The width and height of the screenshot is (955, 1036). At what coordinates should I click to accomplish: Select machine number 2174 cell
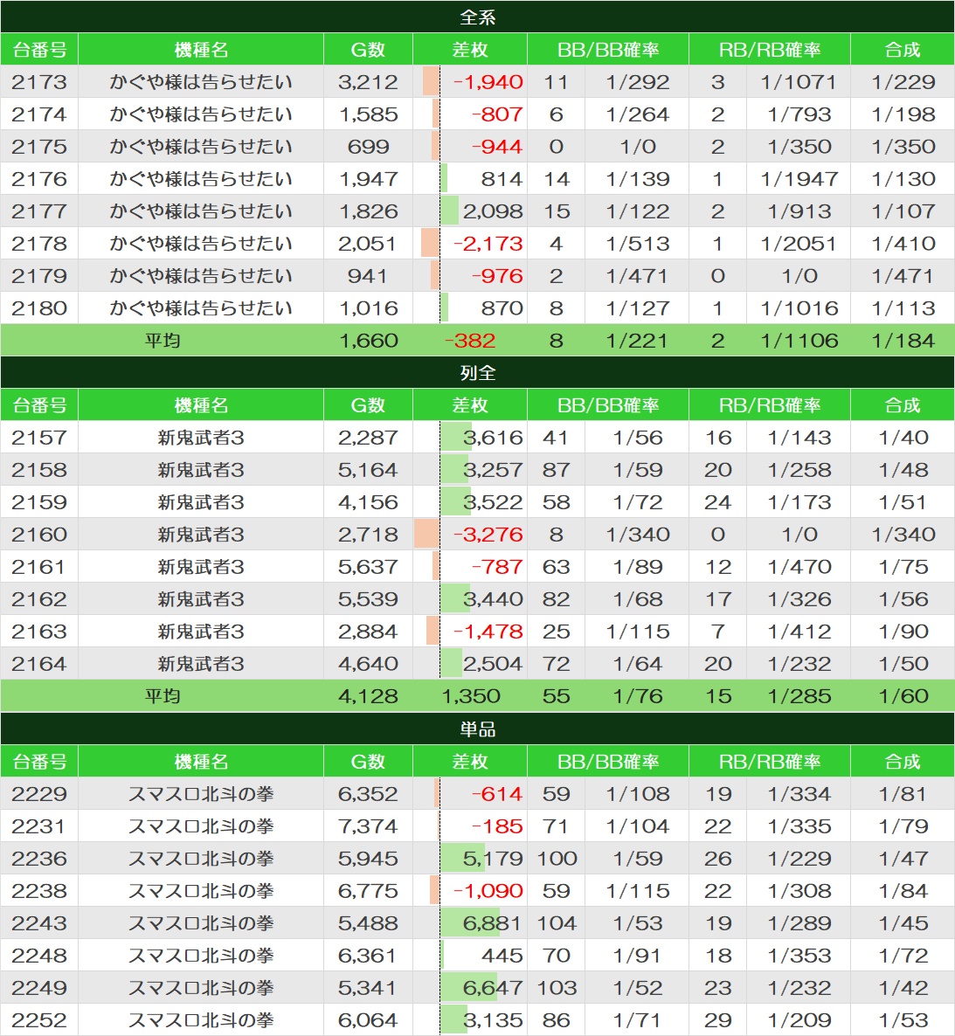point(39,114)
